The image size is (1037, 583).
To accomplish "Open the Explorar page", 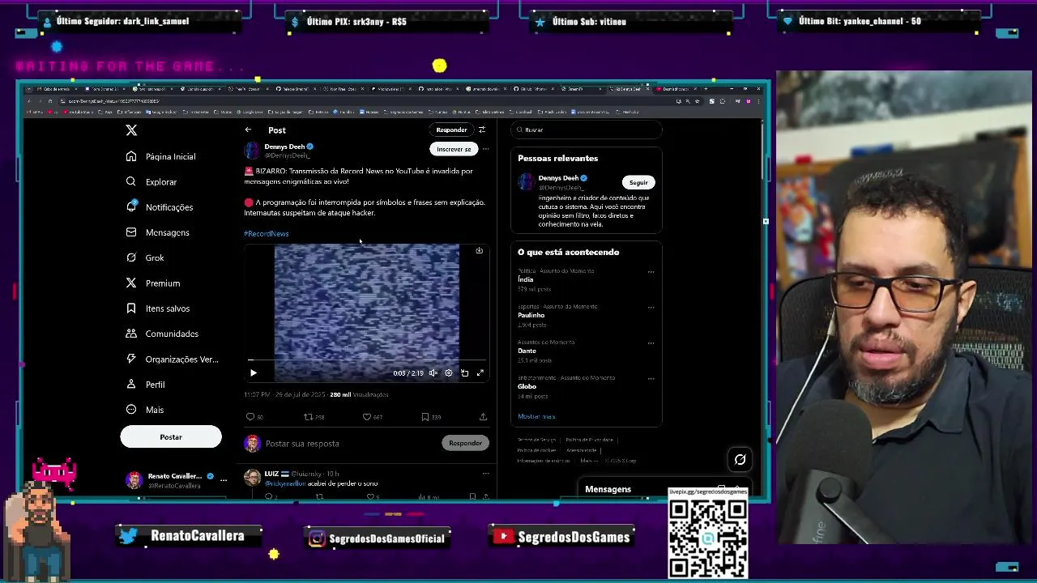I will pos(151,182).
